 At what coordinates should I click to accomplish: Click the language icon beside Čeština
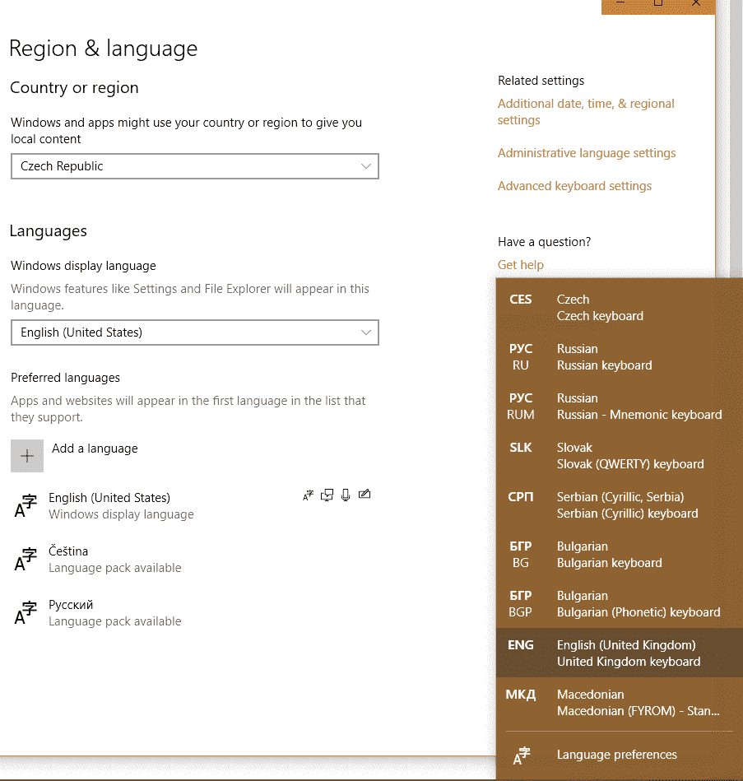26,560
